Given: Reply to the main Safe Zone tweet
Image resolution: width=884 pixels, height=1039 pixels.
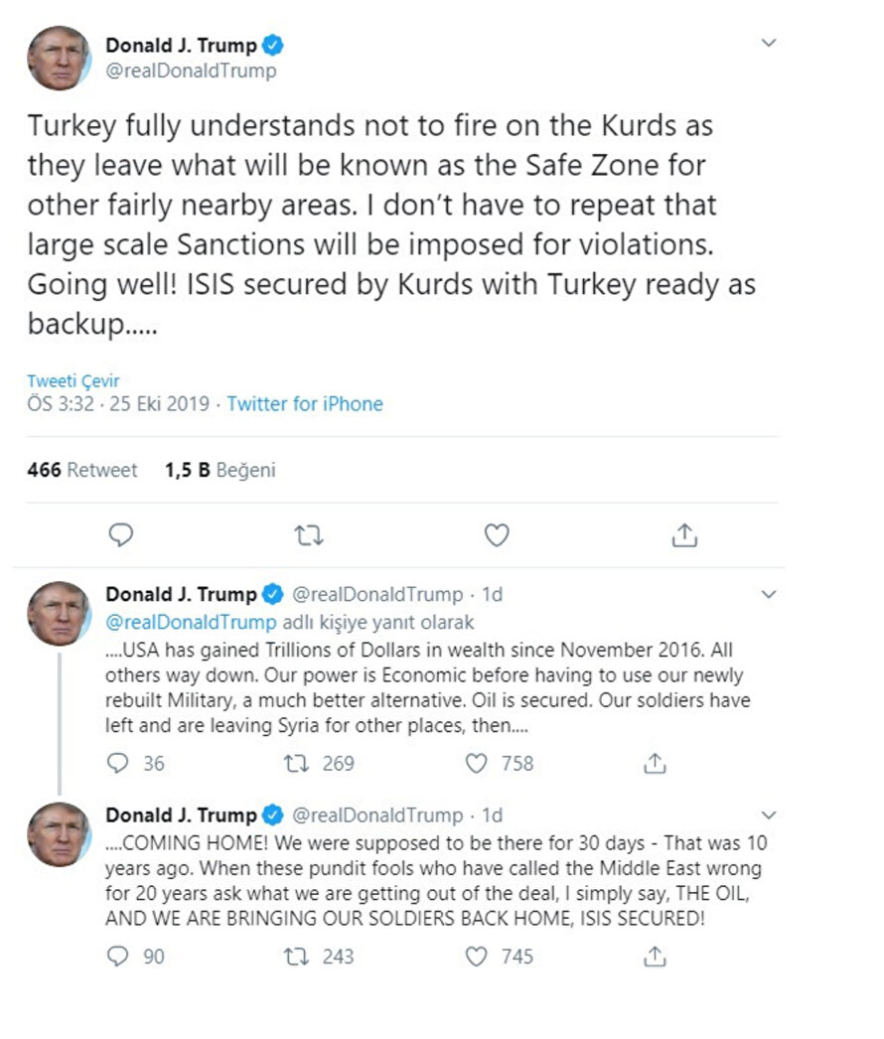Looking at the screenshot, I should [121, 535].
